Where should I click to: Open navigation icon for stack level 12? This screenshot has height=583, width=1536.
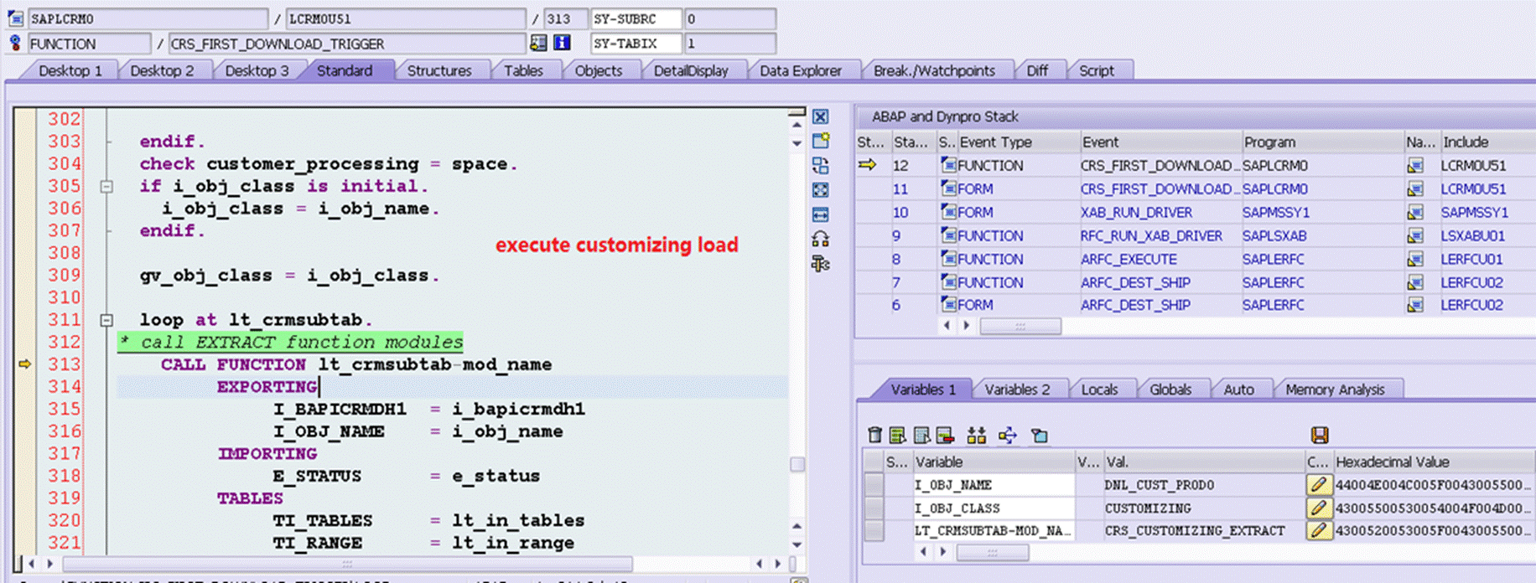tap(1415, 166)
